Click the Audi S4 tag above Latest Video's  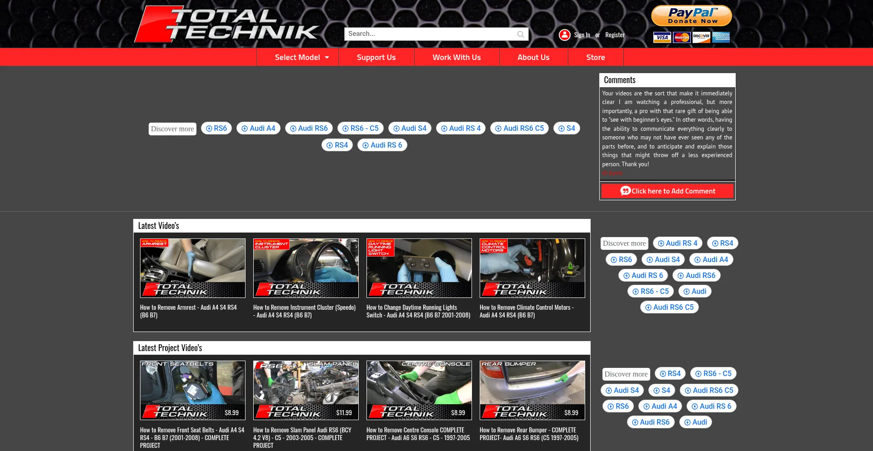click(x=410, y=129)
